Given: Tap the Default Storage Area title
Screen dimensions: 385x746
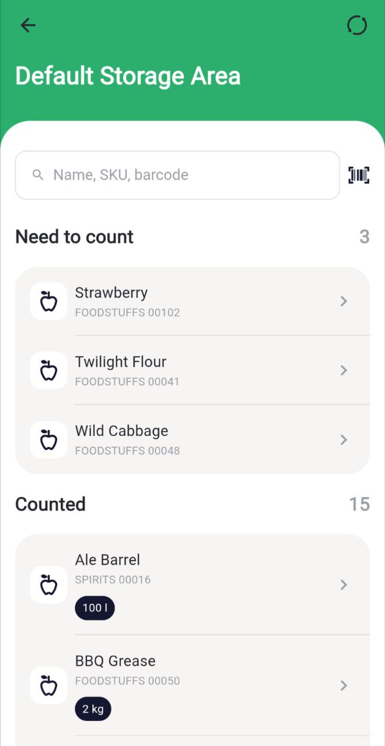Looking at the screenshot, I should tap(128, 76).
